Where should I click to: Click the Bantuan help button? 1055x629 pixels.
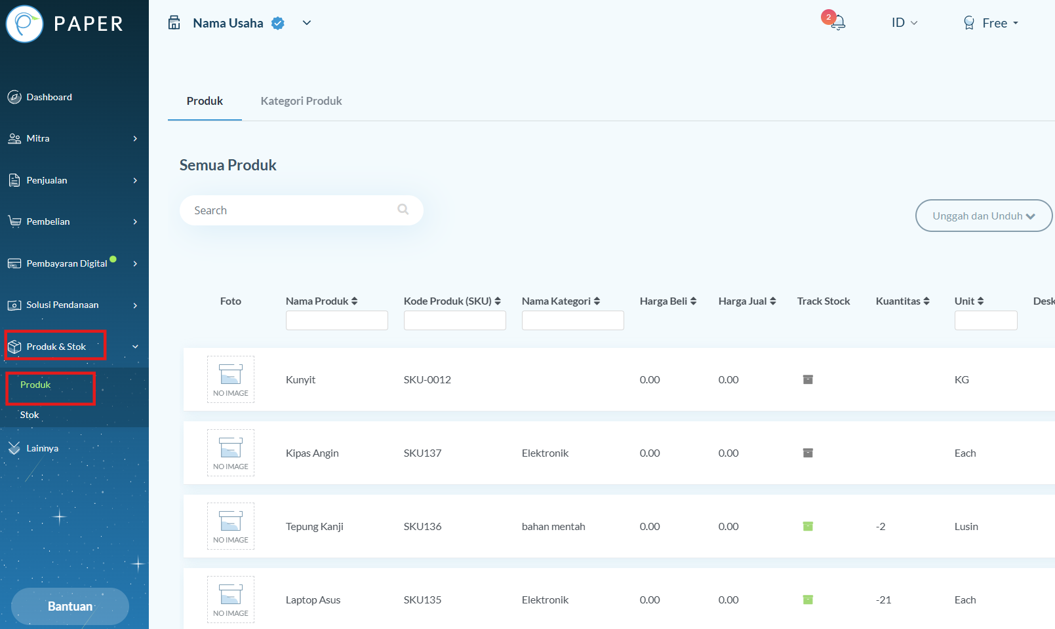[70, 606]
